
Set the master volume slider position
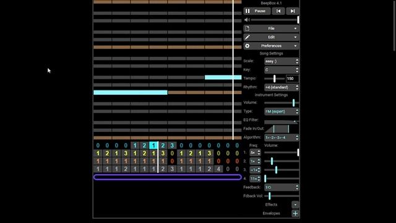pos(275,20)
